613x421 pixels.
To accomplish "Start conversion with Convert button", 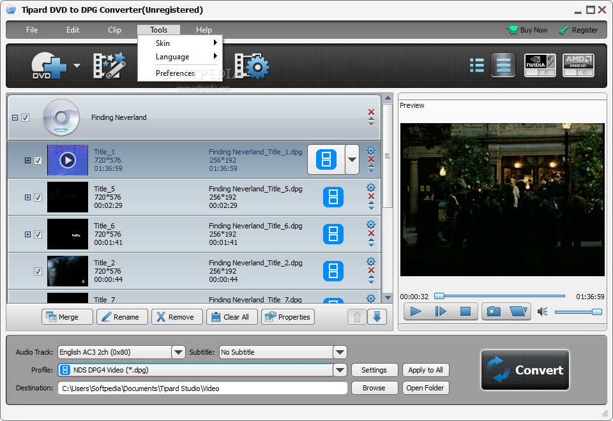I will coord(525,370).
